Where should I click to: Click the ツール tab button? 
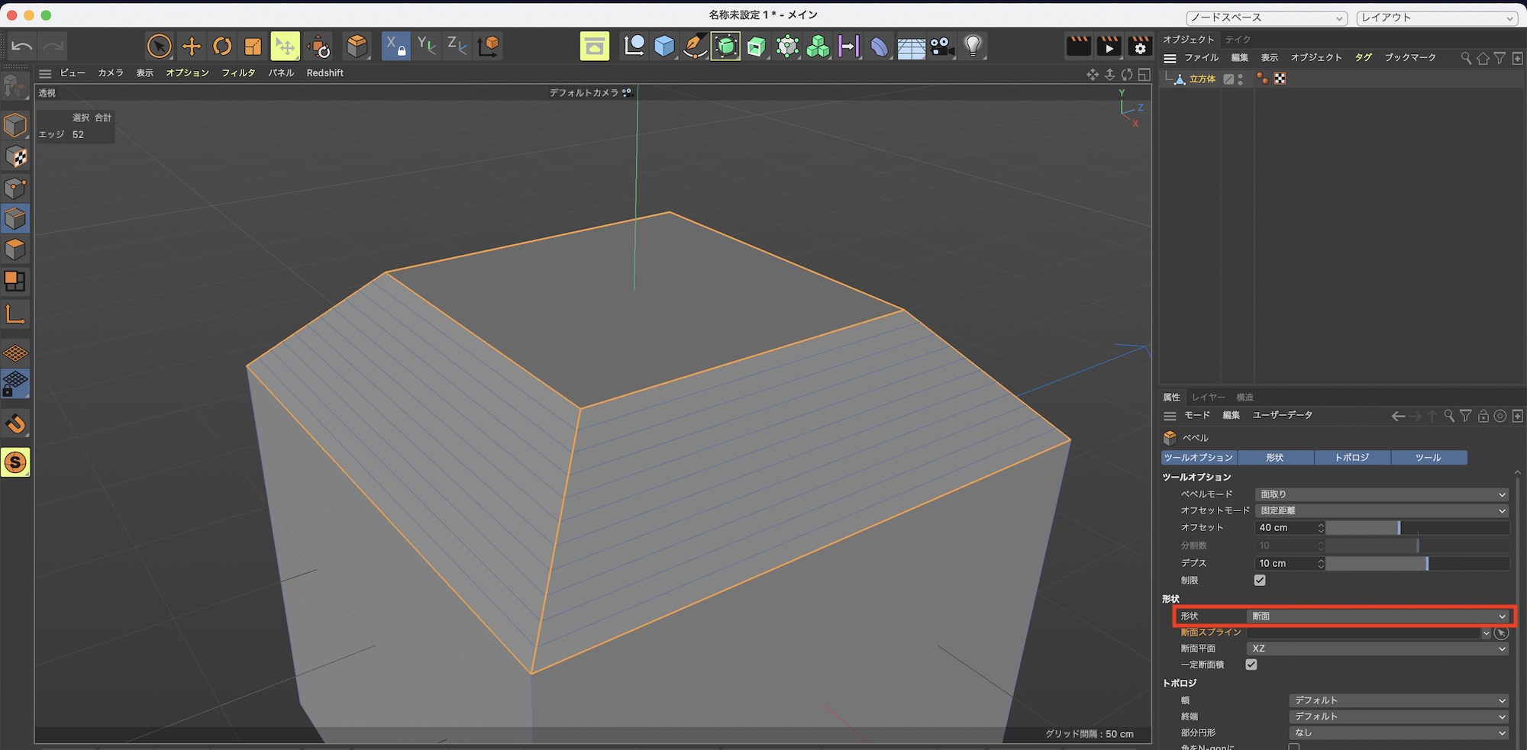point(1428,458)
